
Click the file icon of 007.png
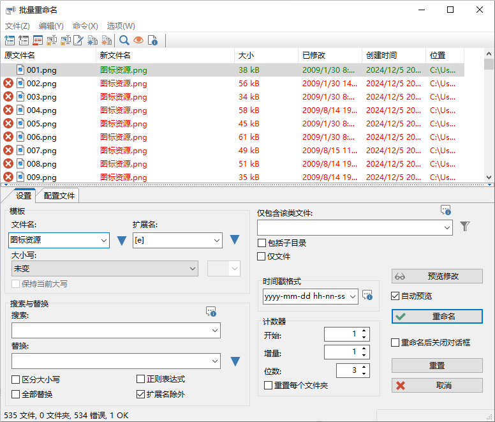tap(20, 150)
